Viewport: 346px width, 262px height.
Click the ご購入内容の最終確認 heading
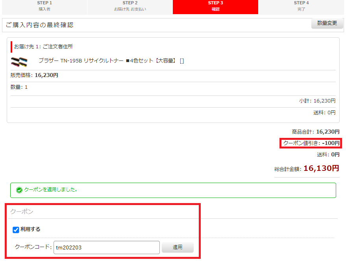coord(39,25)
